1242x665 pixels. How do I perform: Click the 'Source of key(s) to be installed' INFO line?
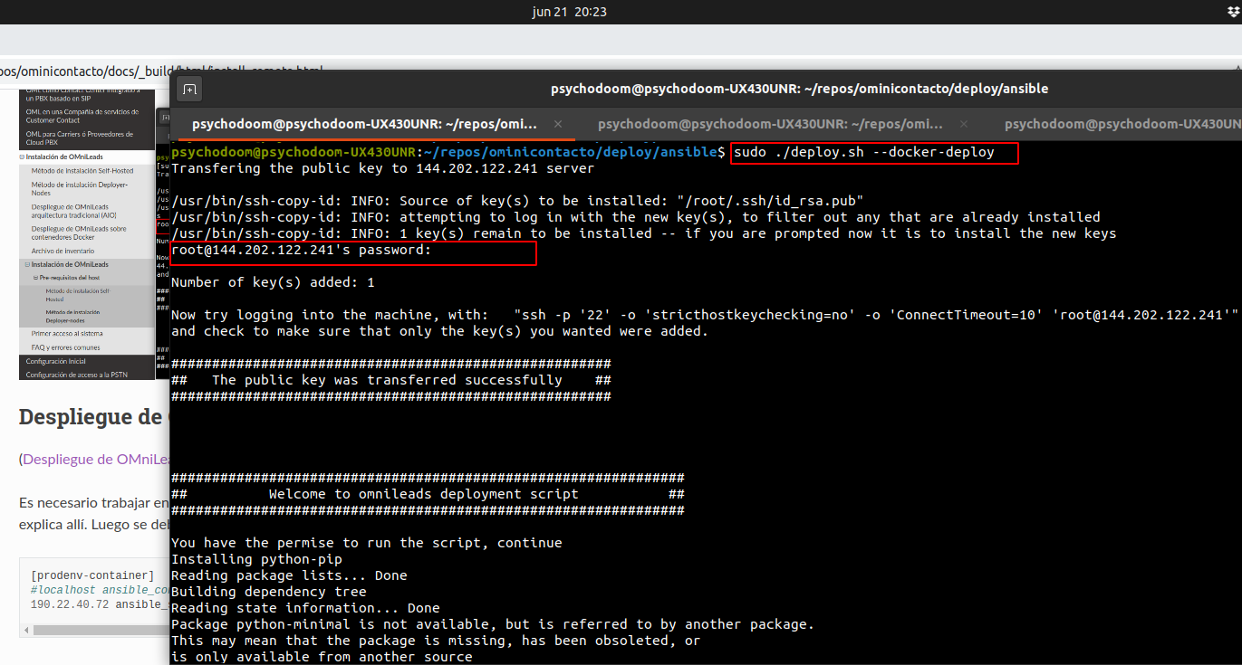(x=517, y=201)
